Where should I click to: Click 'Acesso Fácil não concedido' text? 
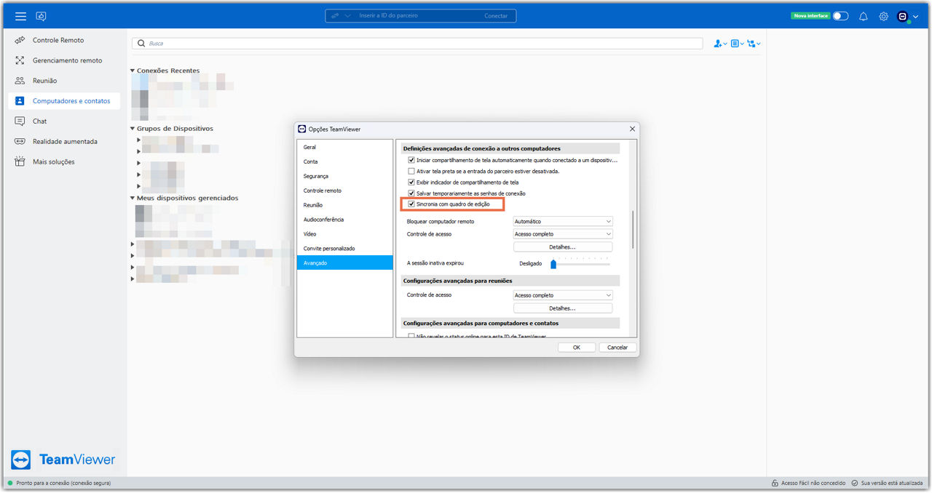[813, 483]
